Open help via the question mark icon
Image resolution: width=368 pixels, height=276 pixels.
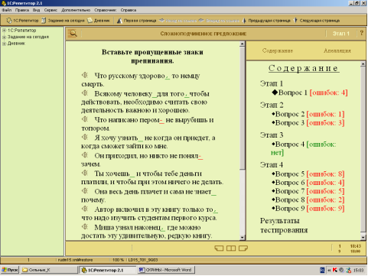361,33
